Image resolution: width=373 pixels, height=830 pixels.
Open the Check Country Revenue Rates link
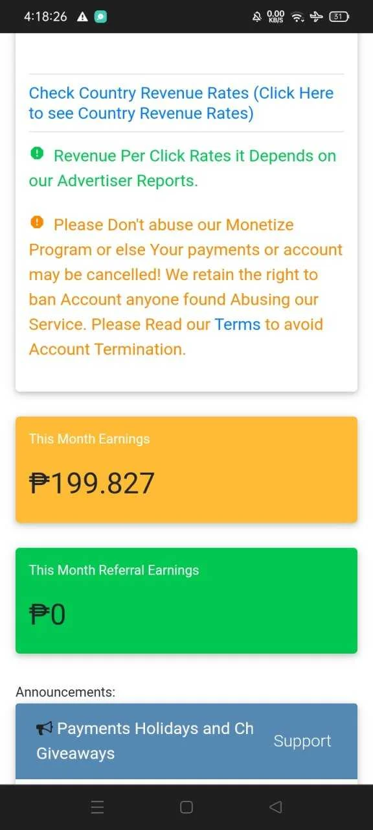(x=181, y=103)
